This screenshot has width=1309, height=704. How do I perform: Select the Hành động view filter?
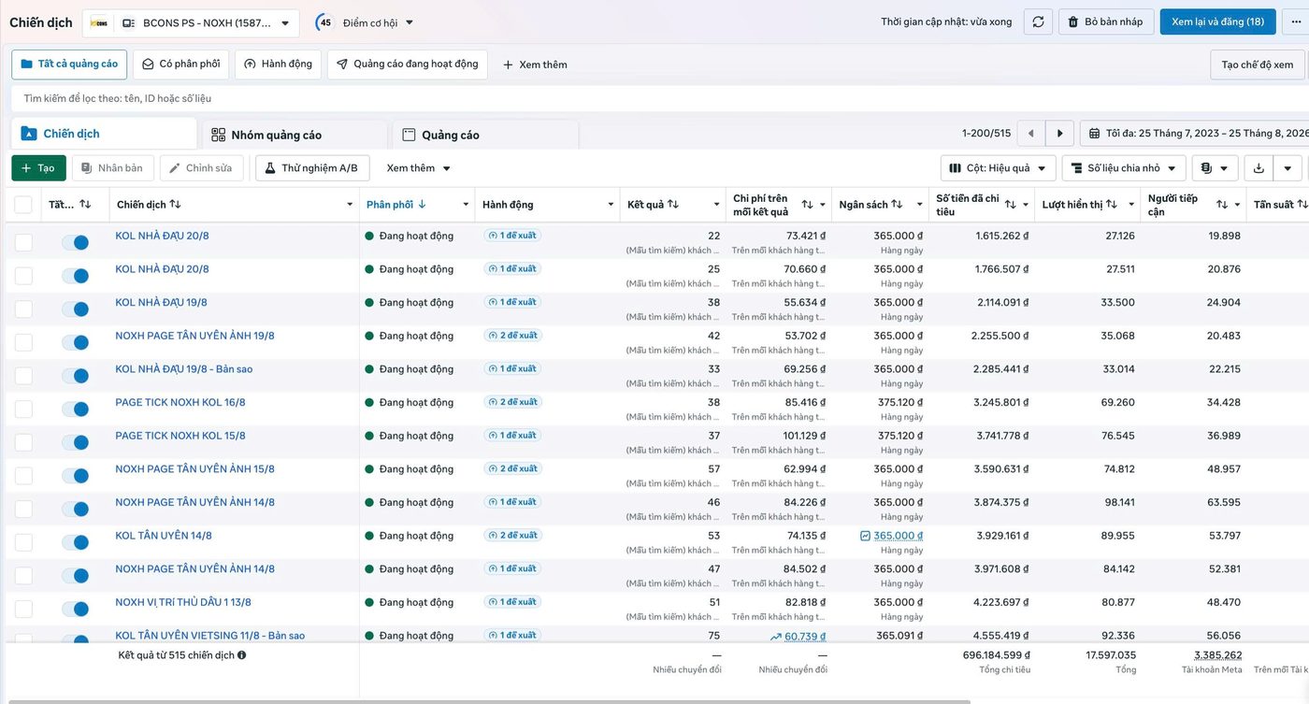[278, 64]
